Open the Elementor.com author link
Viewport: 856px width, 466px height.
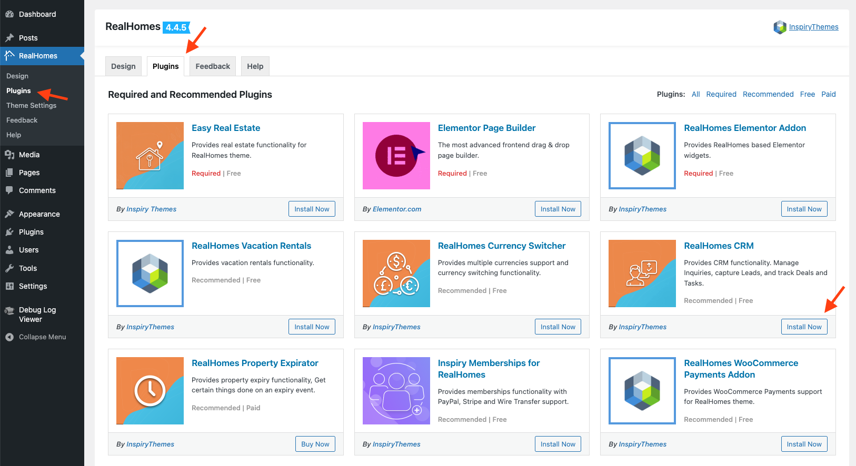(x=397, y=209)
